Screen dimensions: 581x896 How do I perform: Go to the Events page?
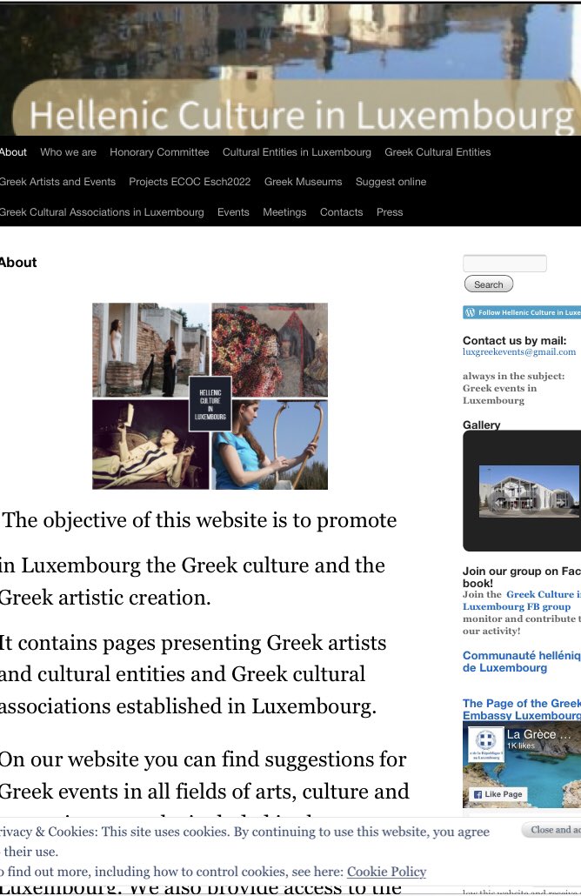coord(233,212)
